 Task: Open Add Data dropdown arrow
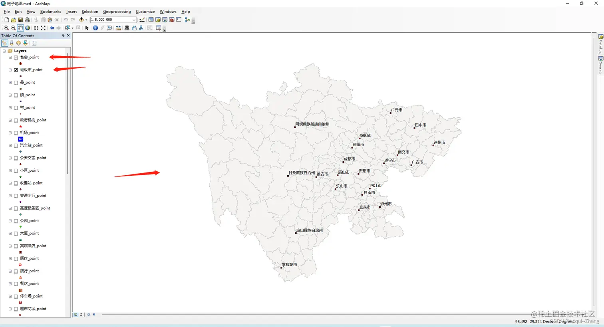pos(86,20)
